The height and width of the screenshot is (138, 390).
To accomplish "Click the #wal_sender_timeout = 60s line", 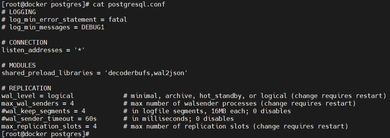I will (49, 119).
